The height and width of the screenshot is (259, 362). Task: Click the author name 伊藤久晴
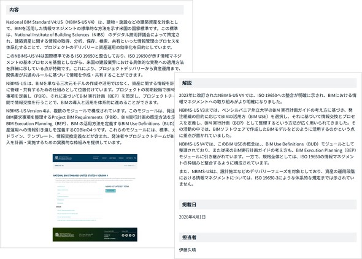click(188, 250)
